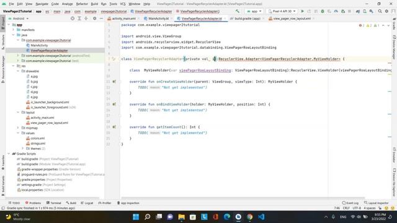Click the editor horizontal scrollbar
Image resolution: width=397 pixels, height=223 pixels.
(243, 198)
